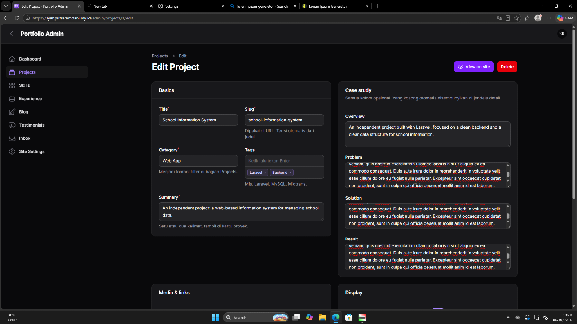The width and height of the screenshot is (577, 324).
Task: Click the Inbox tray icon in the sidebar
Action: pyautogui.click(x=12, y=138)
